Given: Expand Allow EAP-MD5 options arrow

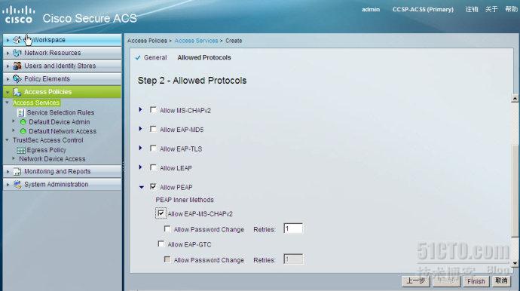Looking at the screenshot, I should coord(141,129).
